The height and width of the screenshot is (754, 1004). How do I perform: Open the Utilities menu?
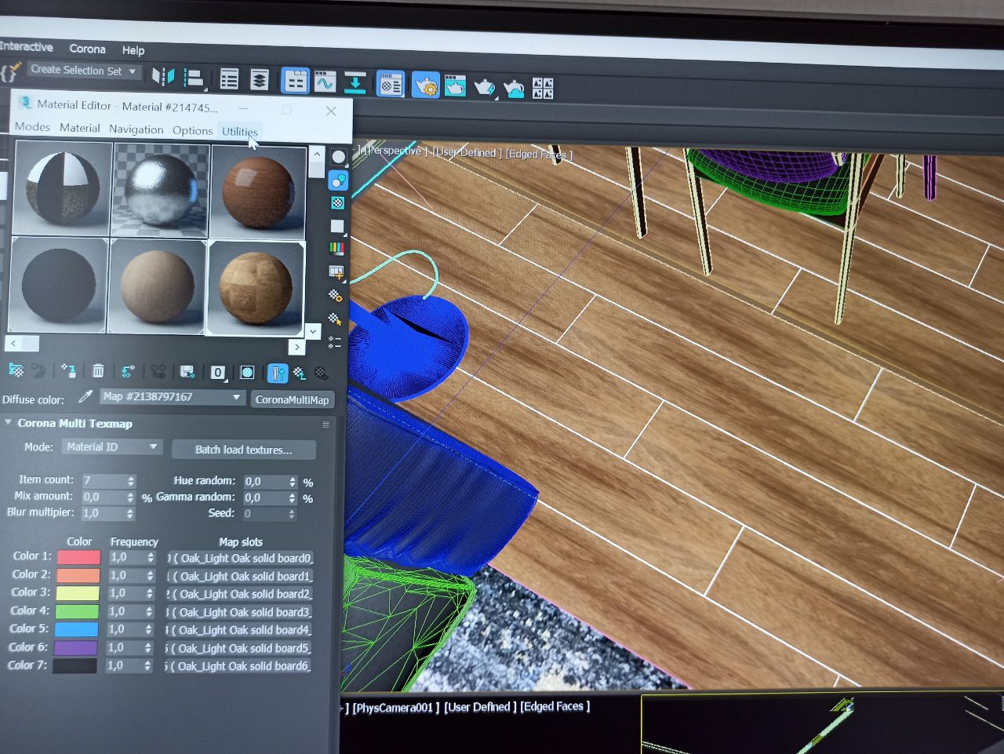coord(240,131)
